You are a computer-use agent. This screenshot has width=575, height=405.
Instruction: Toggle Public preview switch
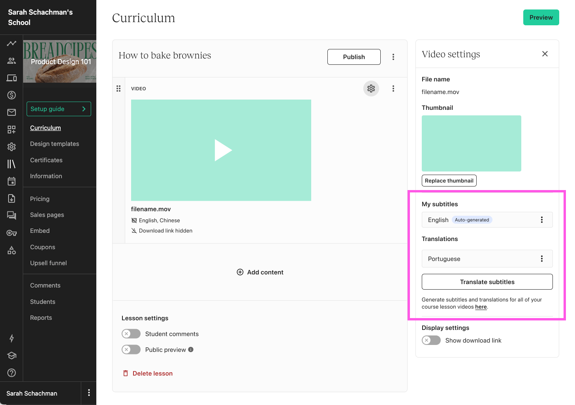pos(131,350)
